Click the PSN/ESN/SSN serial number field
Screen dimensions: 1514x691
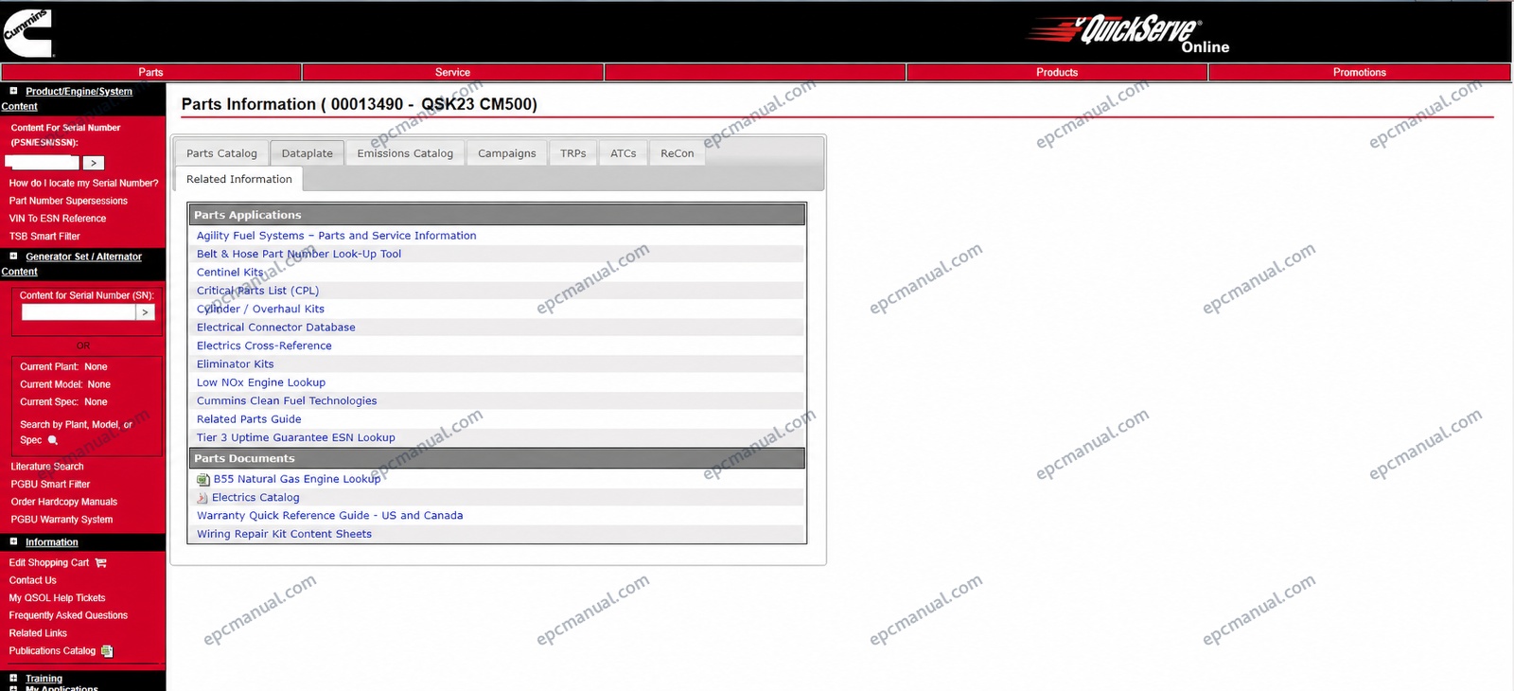click(x=42, y=163)
